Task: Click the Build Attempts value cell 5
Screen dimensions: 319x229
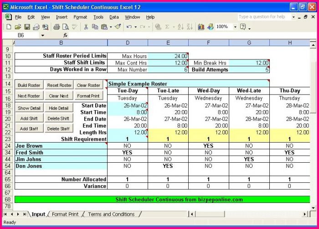Action: (x=249, y=69)
